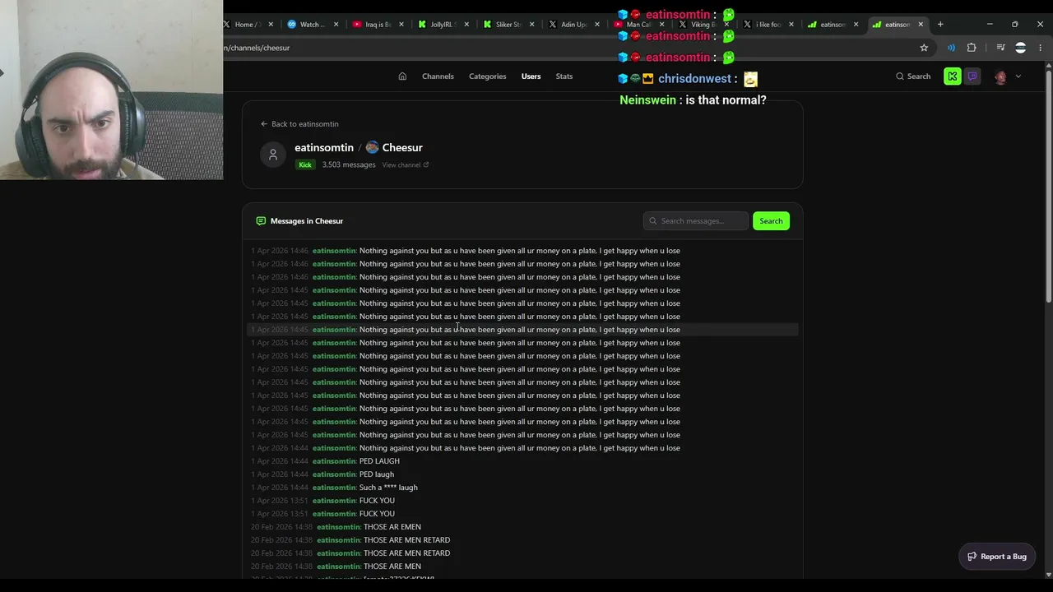
Task: Open the browser media controls icon
Action: pyautogui.click(x=1000, y=48)
